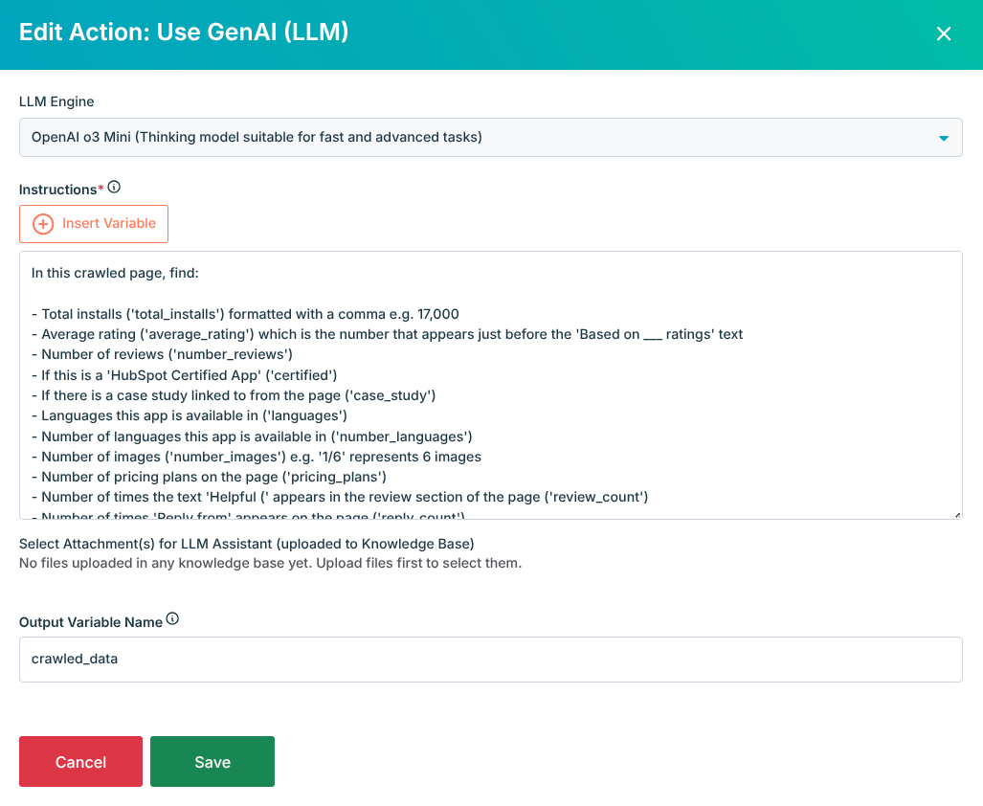Click the resize handle of the Instructions box

click(957, 513)
